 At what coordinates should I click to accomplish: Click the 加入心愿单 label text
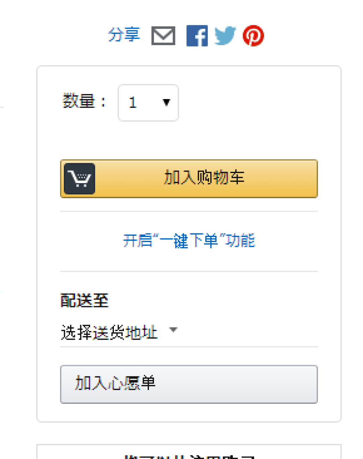115,383
